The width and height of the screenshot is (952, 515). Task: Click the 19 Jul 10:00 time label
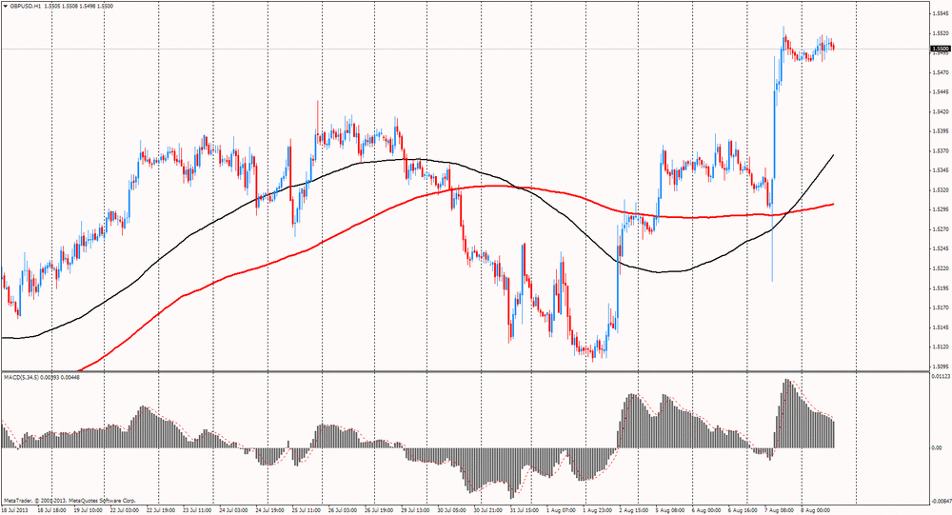tap(89, 511)
